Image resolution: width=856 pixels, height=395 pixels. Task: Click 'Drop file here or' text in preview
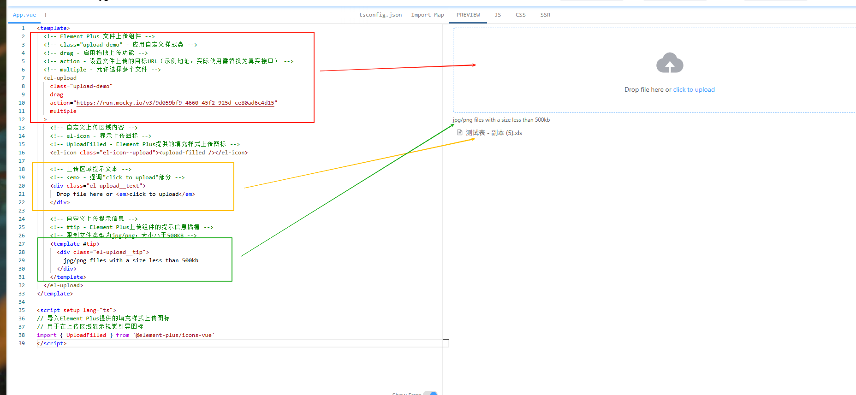click(648, 89)
